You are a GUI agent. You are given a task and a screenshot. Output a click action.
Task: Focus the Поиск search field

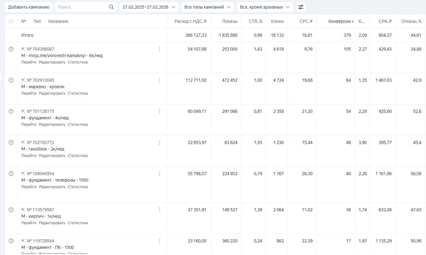click(82, 7)
